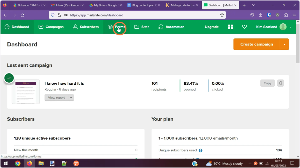Close the Dashboard MailerLite tab
Image resolution: width=300 pixels, height=168 pixels.
(x=235, y=5)
